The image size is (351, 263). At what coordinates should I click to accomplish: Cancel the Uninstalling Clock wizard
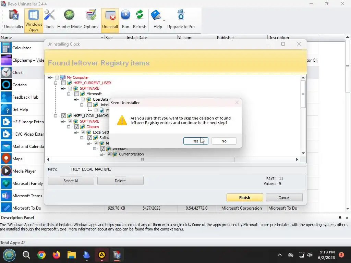click(284, 198)
